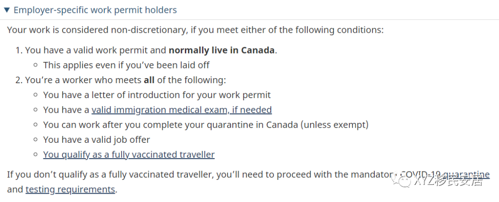Collapse the Employer-specific work permit holders triangle
The image size is (499, 202).
6,10
